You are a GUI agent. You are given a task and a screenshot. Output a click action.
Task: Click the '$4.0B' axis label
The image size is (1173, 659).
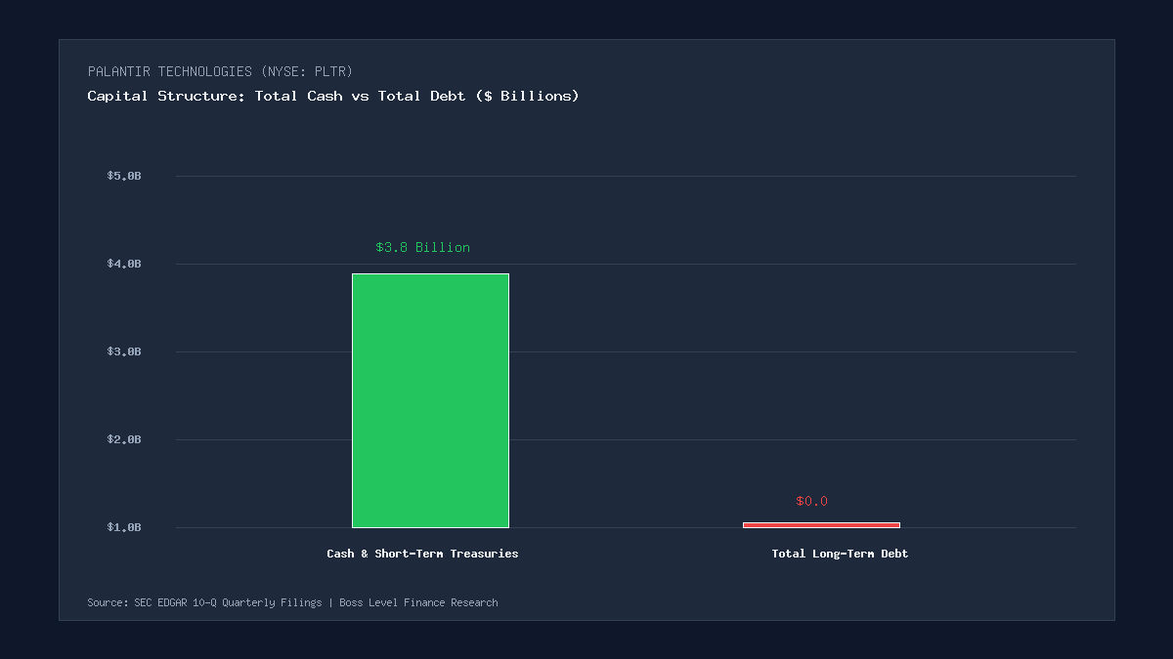pos(124,264)
